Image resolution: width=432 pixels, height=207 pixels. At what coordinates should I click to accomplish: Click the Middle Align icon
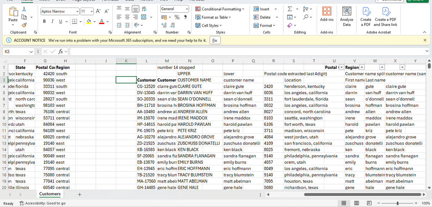[127, 9]
